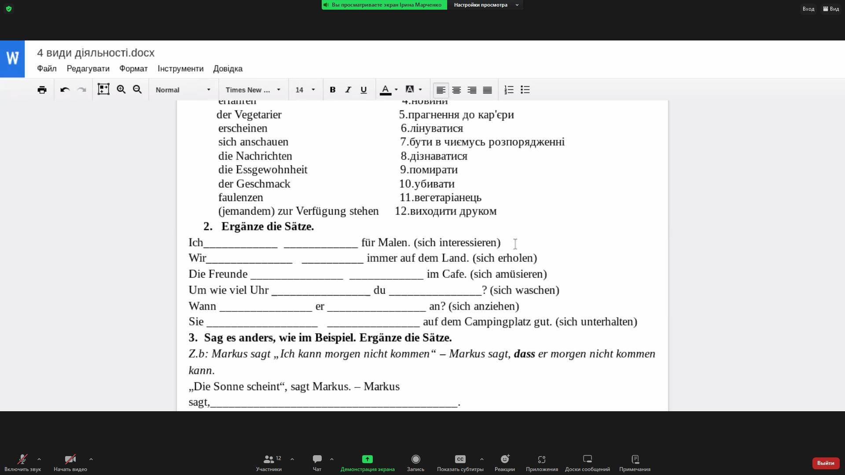The height and width of the screenshot is (475, 845).
Task: Click 12.виходити друком
Action: click(x=445, y=211)
